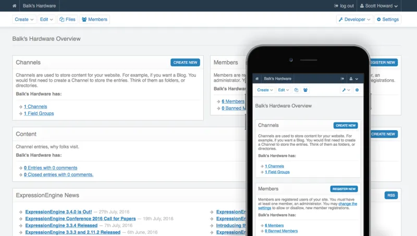Open the 1 Field Groups link on phone
417x236 pixels.
point(277,172)
